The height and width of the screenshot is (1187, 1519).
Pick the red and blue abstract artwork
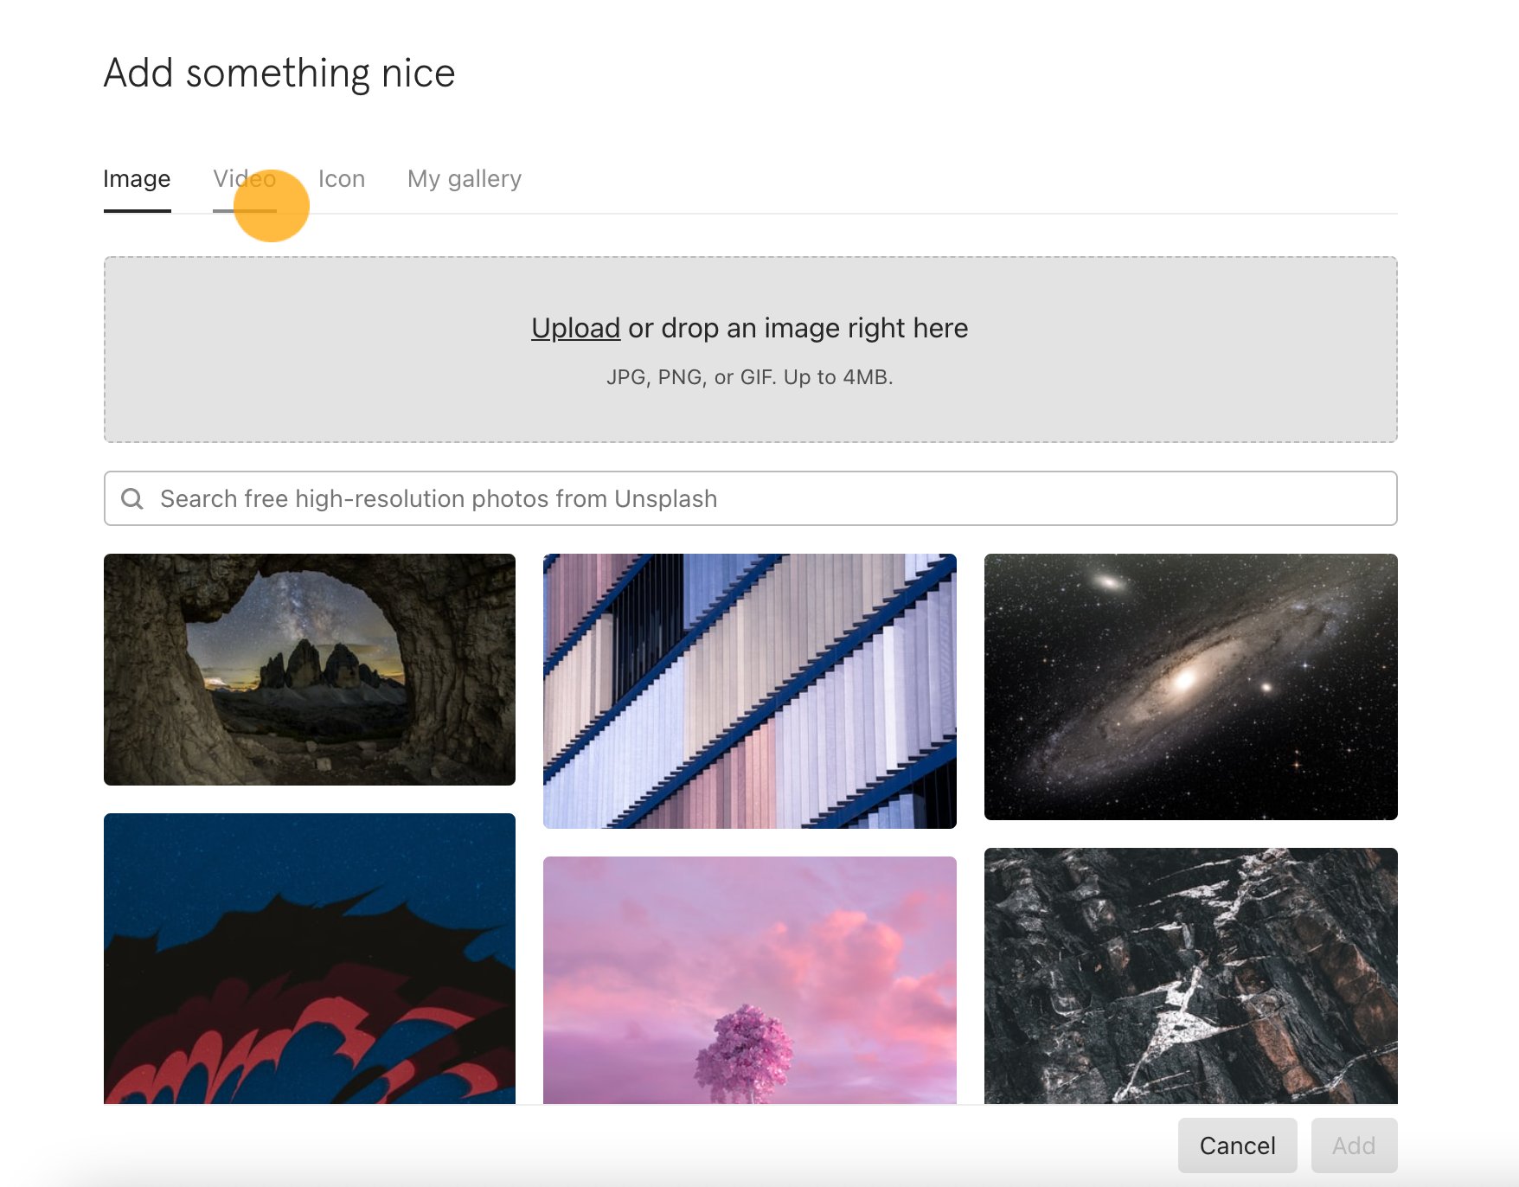310,959
